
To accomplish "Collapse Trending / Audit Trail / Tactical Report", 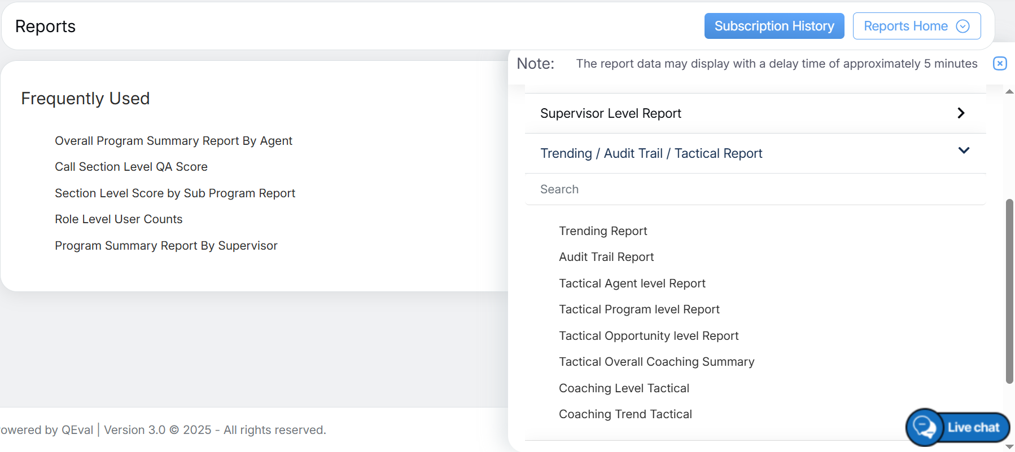I will [x=964, y=151].
